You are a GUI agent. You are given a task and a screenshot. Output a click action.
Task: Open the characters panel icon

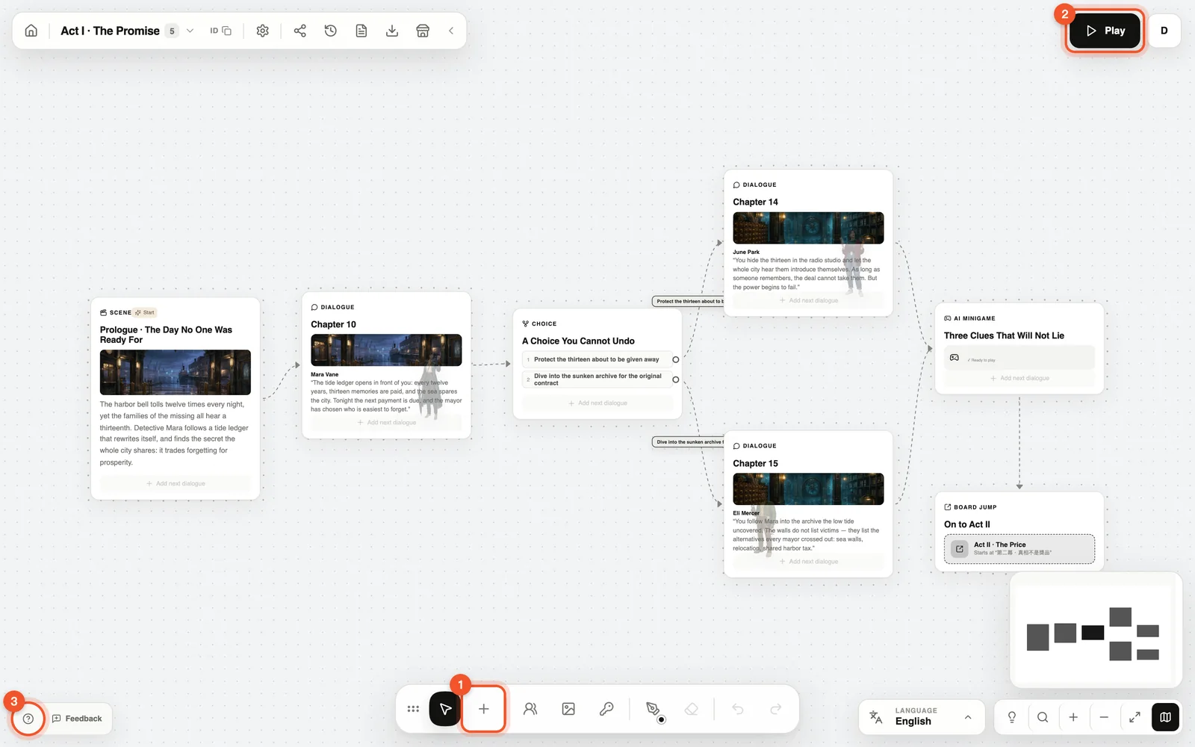[x=530, y=709]
